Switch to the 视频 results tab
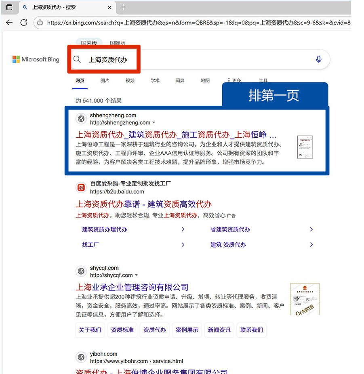 tap(130, 81)
